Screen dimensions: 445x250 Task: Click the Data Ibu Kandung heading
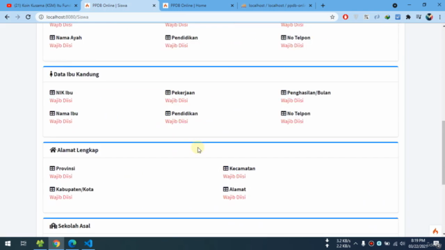pyautogui.click(x=76, y=74)
